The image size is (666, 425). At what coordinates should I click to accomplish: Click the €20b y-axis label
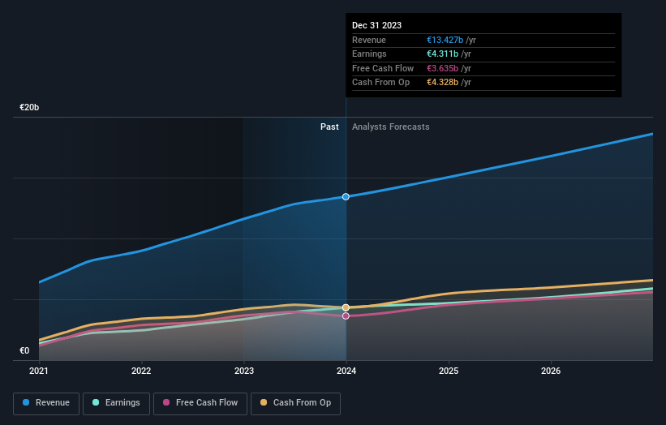29,107
